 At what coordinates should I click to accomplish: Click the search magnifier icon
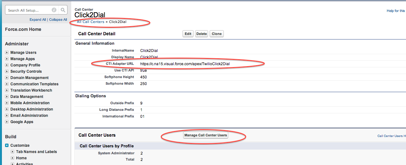tap(63, 10)
